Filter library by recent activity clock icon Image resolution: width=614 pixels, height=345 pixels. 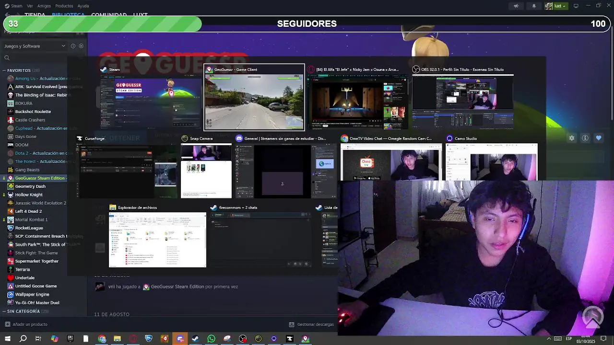point(73,46)
